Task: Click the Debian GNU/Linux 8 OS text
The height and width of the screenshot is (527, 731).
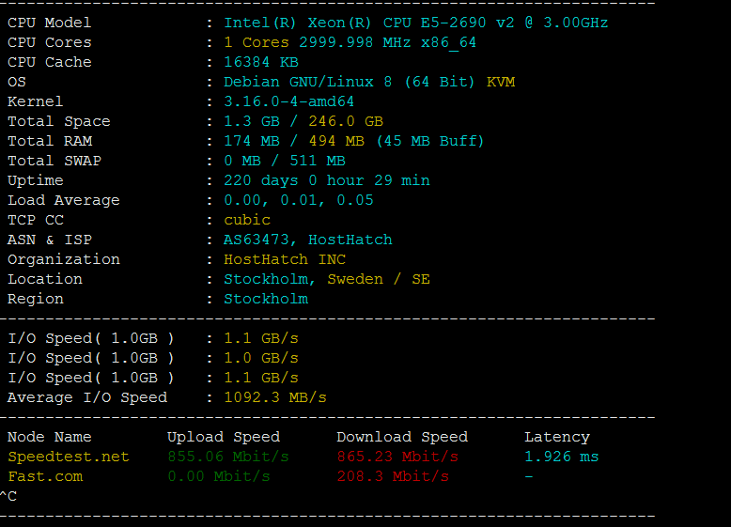Action: [x=349, y=82]
